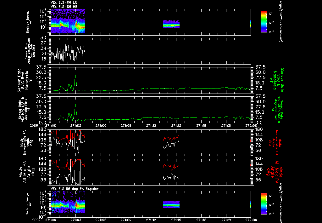Image resolution: width=322 pixels, height=223 pixels.
Task: Click the 'El' label above the top color bar
Action: click(264, 9)
